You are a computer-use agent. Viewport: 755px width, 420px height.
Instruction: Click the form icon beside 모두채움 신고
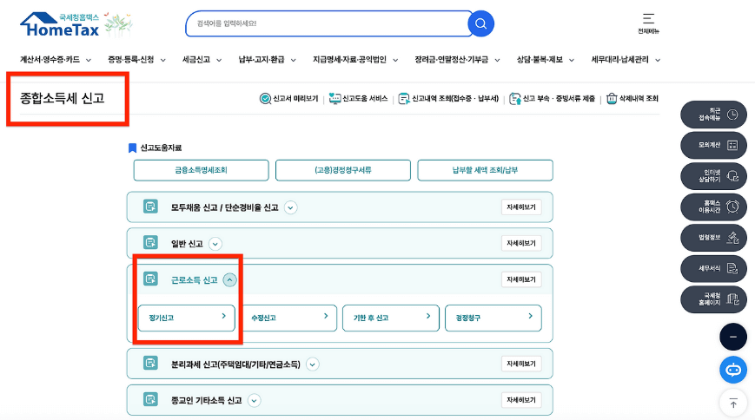pyautogui.click(x=150, y=207)
